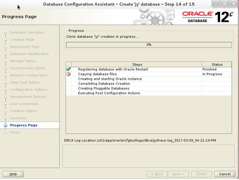Click the window title bar text
The height and width of the screenshot is (180, 239).
pos(119,4)
